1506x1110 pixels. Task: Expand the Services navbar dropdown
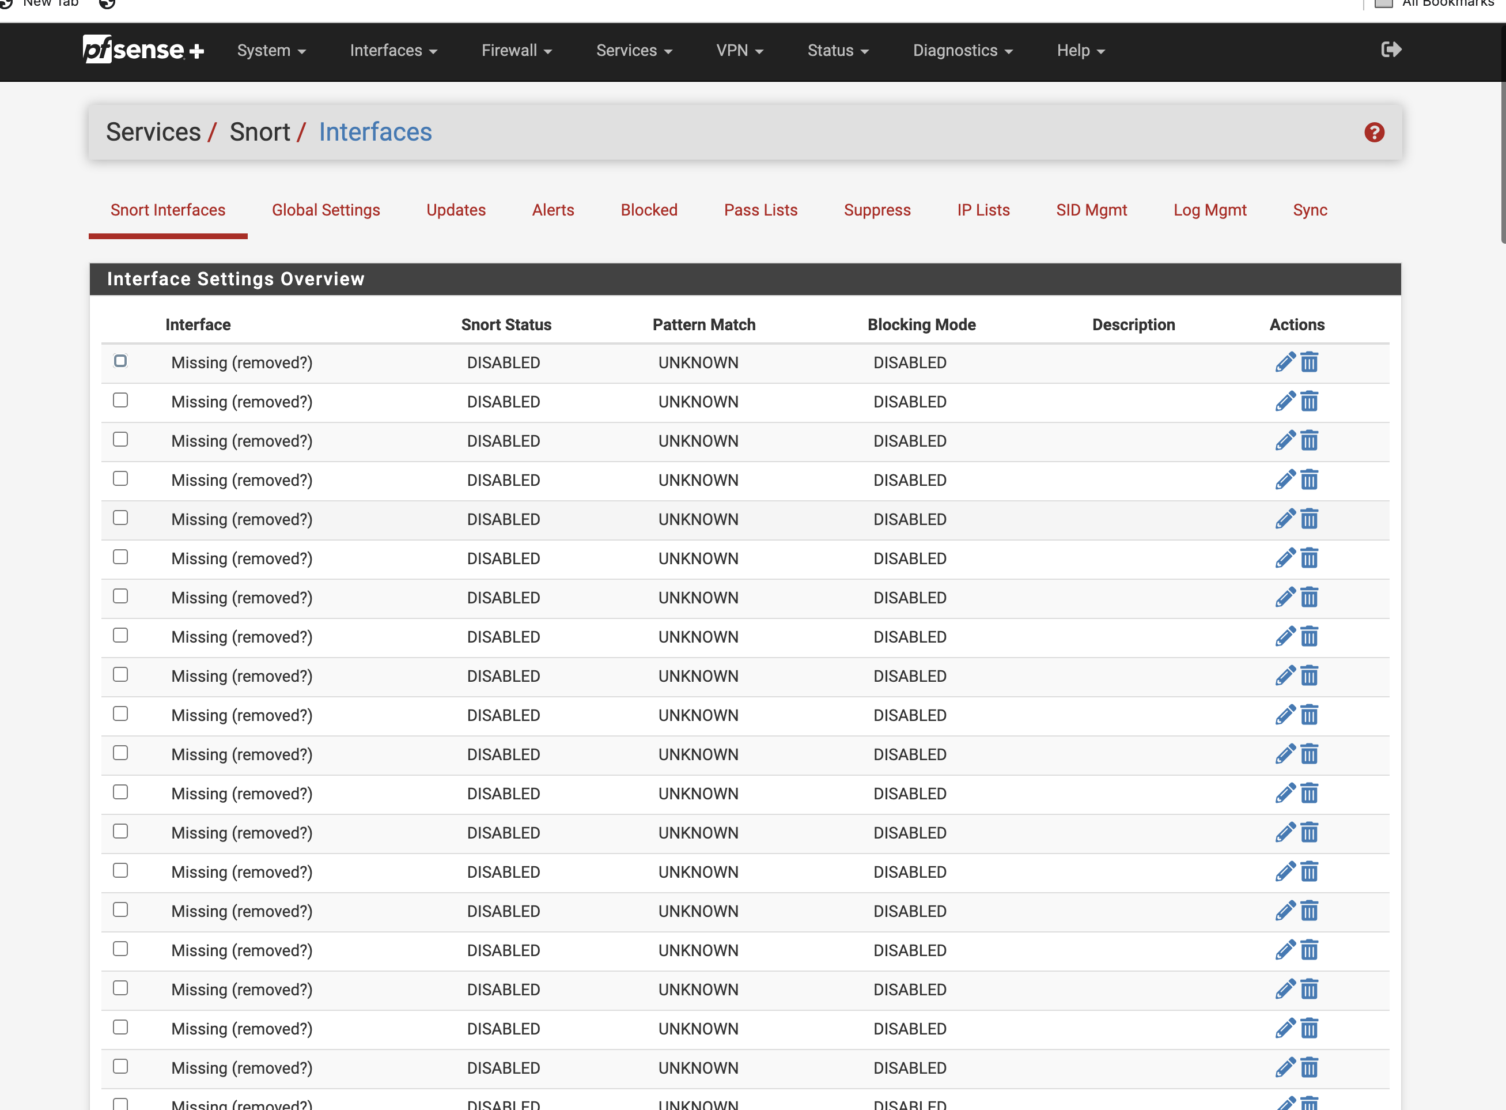coord(634,50)
